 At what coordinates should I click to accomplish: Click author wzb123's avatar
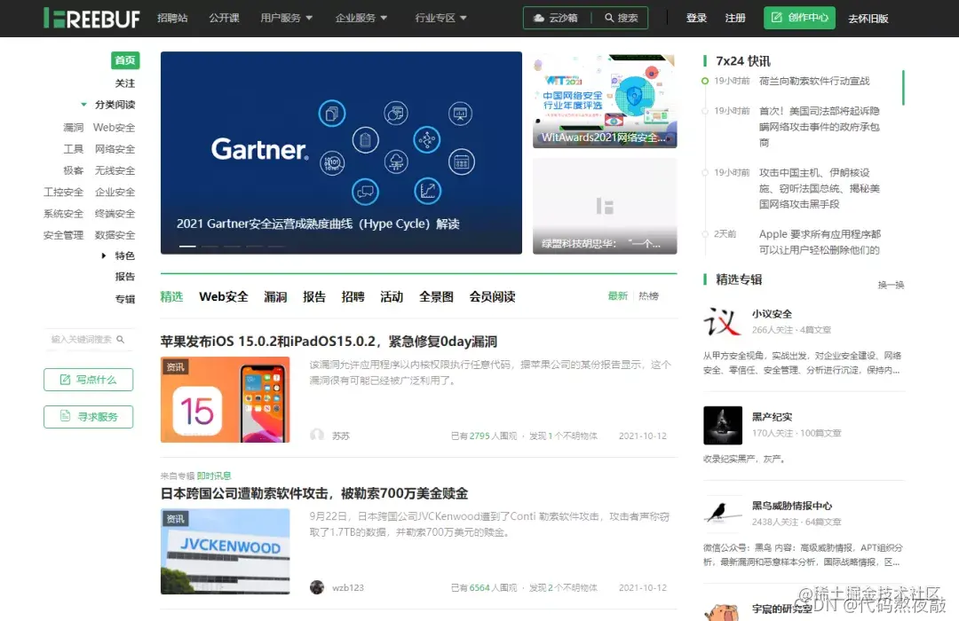317,586
